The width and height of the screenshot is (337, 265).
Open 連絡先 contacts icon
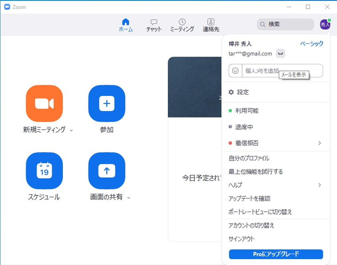(211, 22)
